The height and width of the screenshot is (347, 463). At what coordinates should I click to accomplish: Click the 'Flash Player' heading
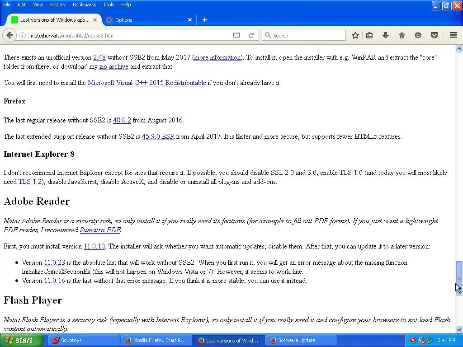tap(33, 300)
